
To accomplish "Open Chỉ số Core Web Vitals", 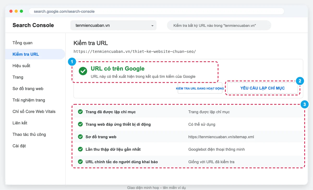I will [x=34, y=112].
